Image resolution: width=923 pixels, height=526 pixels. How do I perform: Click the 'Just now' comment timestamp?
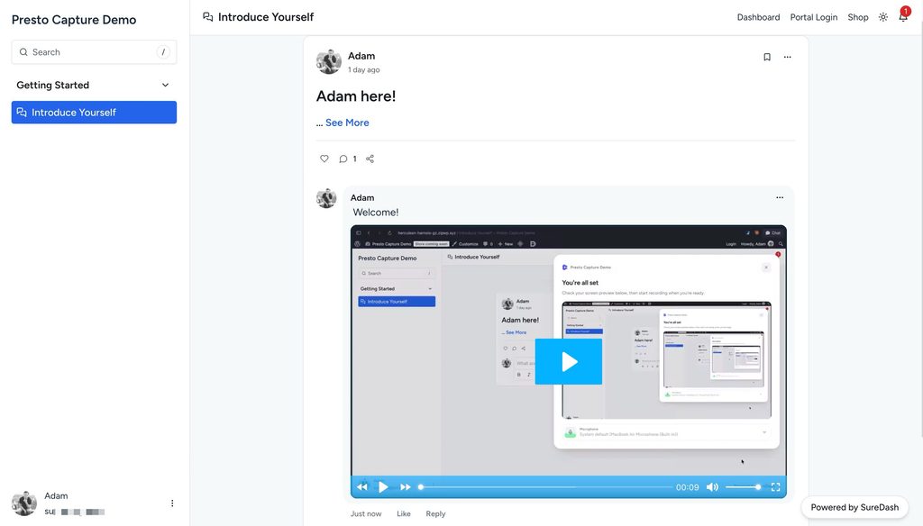(366, 513)
